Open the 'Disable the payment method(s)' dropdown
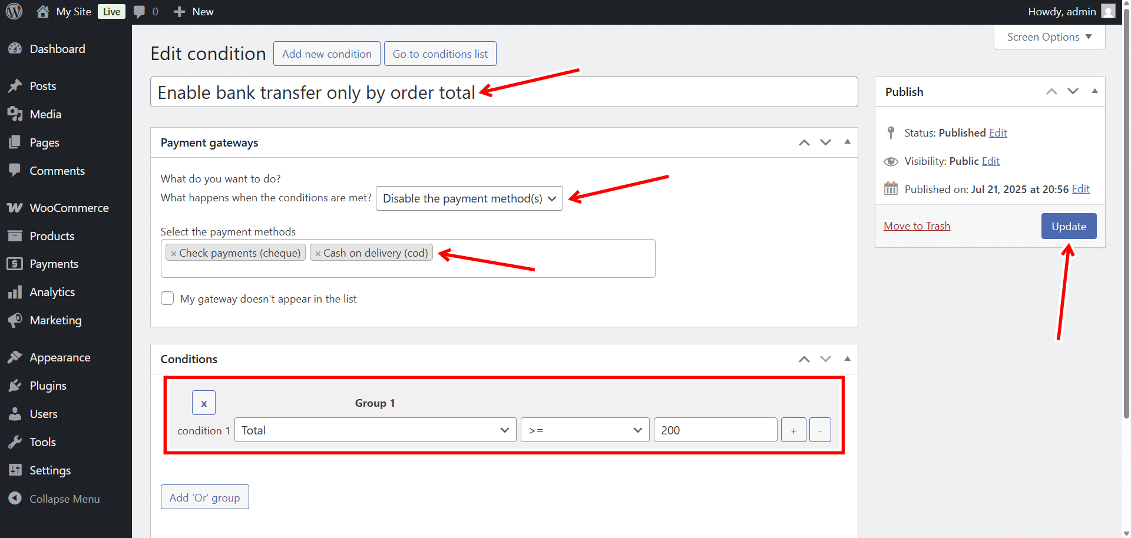Viewport: 1131px width, 538px height. click(469, 198)
